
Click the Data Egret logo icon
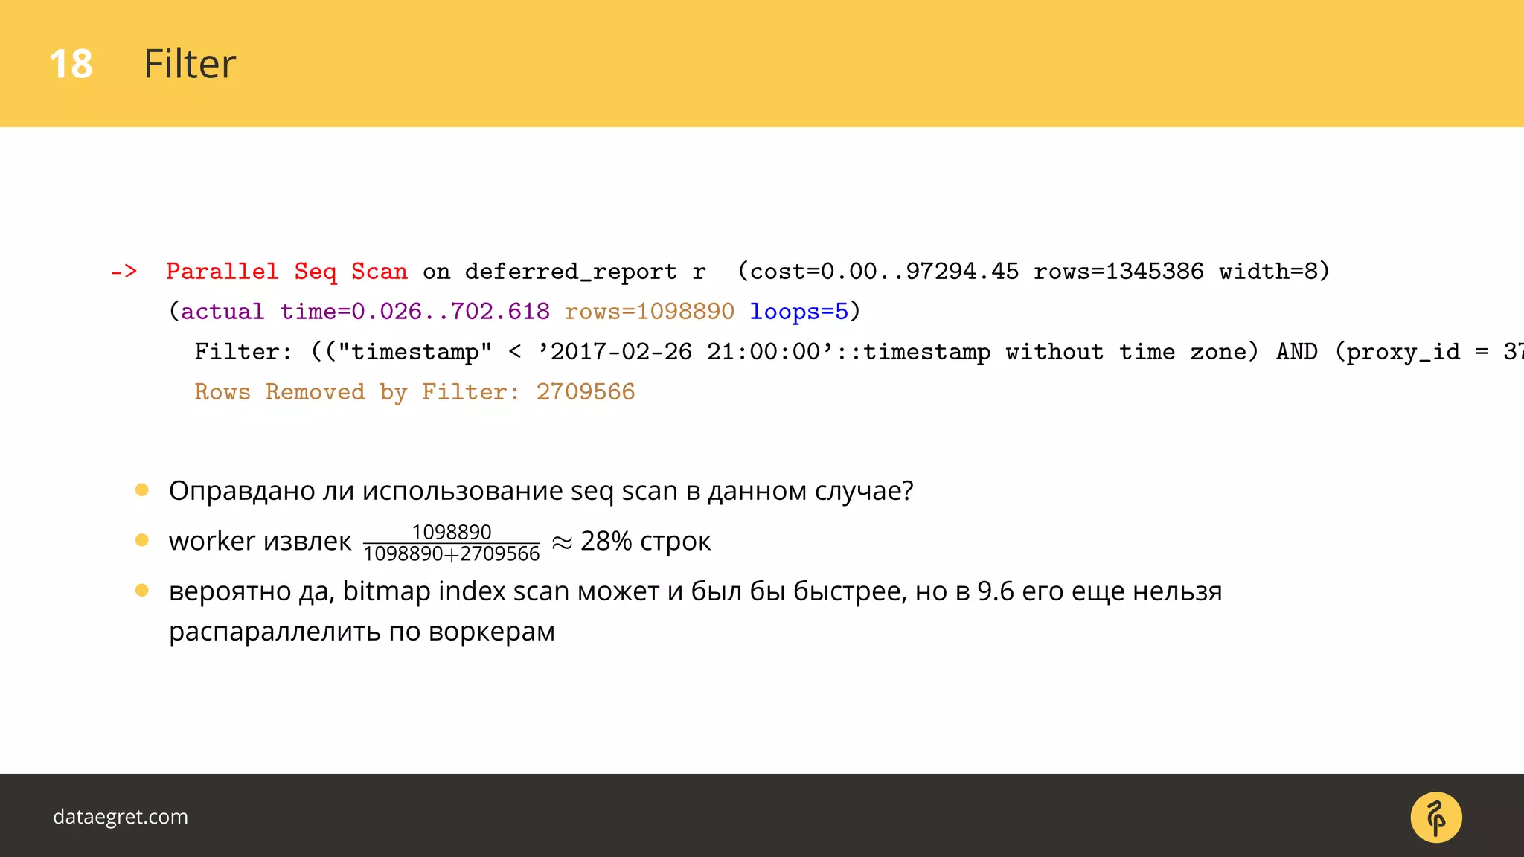1436,817
